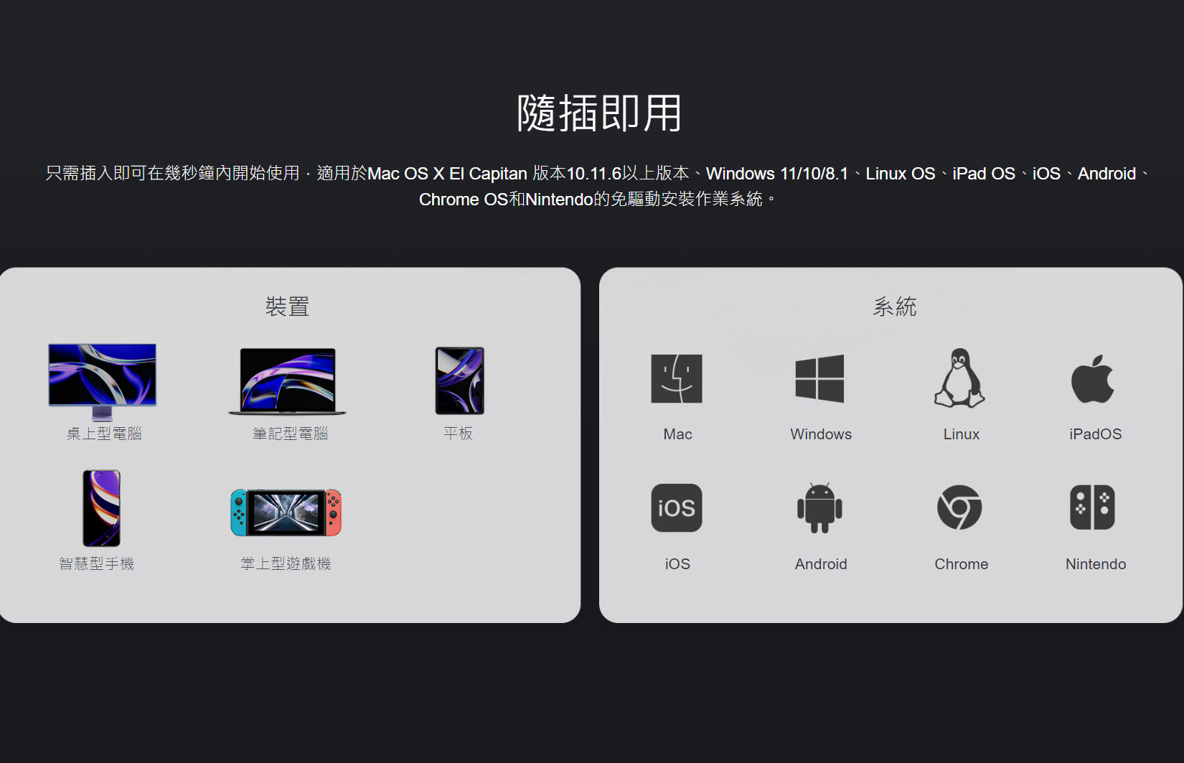Click the 筆記型電腦 label
Screen dimensions: 1184x763
click(290, 434)
